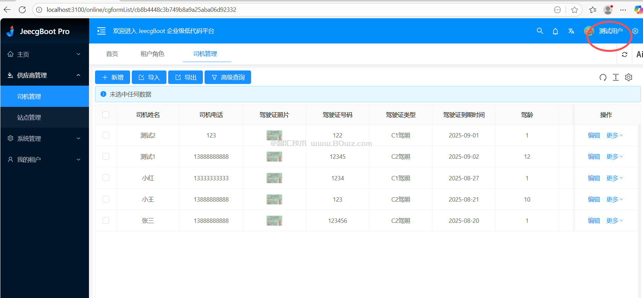Click the 导入 button
Screen dimensions: 643x298
(149, 77)
